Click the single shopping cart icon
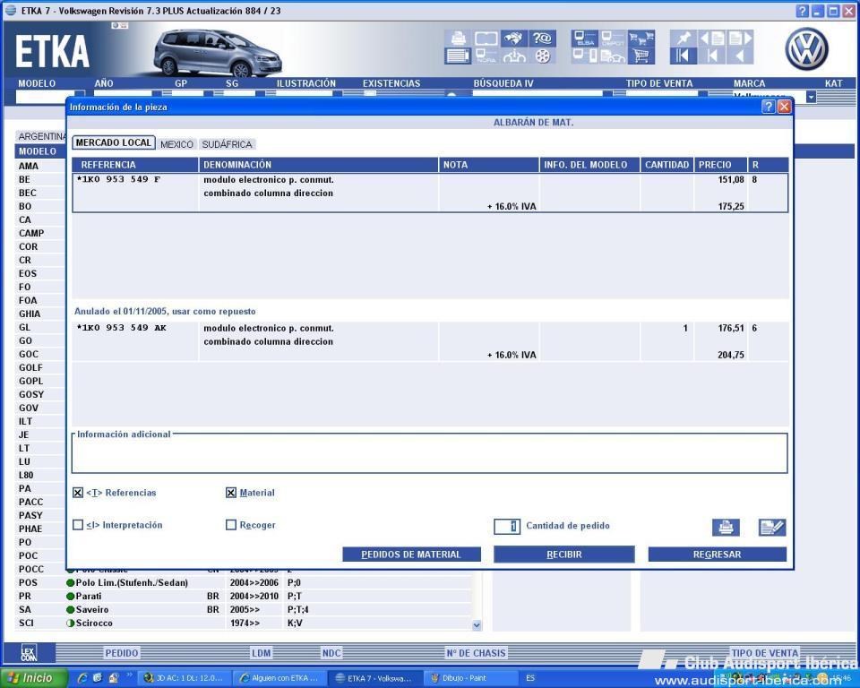The image size is (860, 688). (x=641, y=56)
